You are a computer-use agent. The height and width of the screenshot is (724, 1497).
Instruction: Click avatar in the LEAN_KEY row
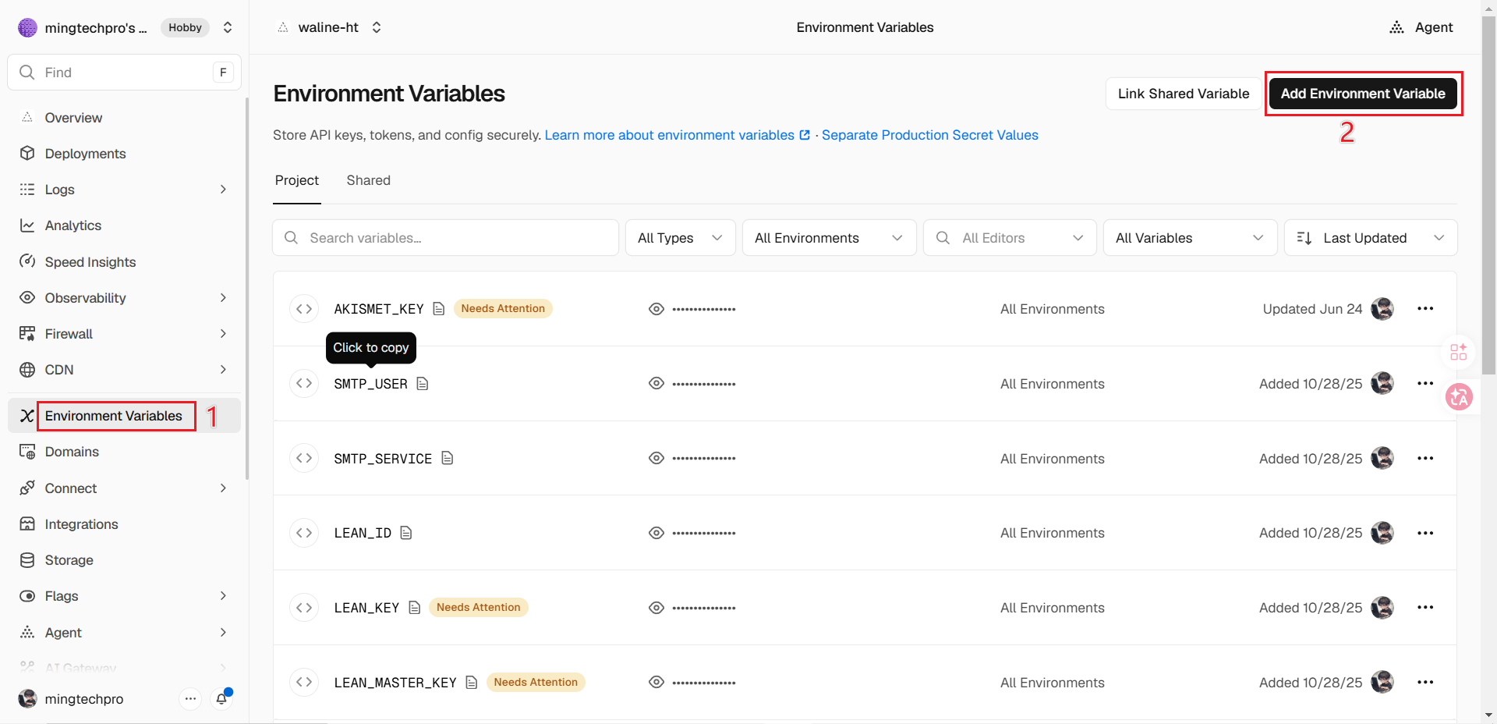tap(1382, 608)
